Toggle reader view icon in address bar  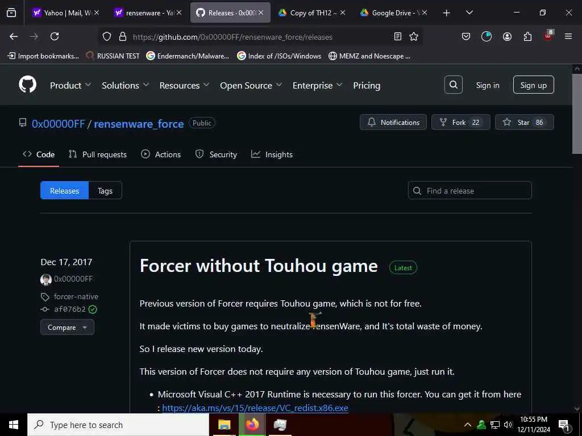click(x=397, y=36)
